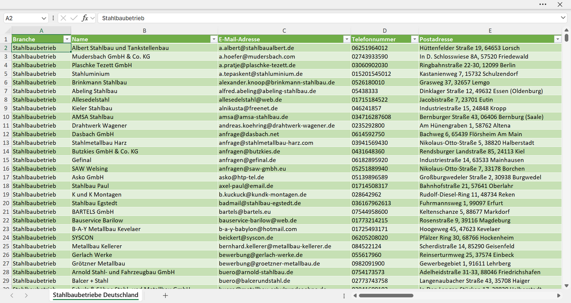
Task: Select the cell Kieler Stahlbau
Action: (x=144, y=108)
